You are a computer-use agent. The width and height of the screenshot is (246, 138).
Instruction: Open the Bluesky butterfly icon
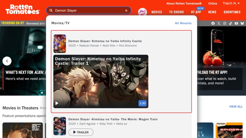(x=242, y=23)
